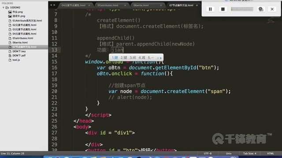Viewport: 282px width, 158px height.
Task: Open 06write.html in the sidebar
Action: pyautogui.click(x=20, y=43)
